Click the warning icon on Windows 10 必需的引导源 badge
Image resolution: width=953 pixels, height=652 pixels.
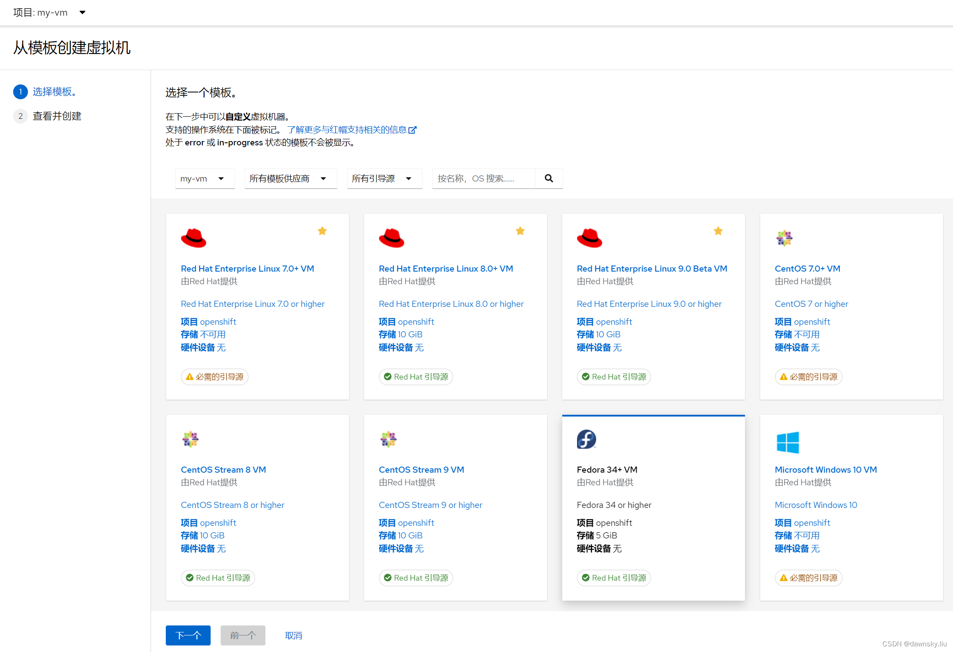point(783,578)
